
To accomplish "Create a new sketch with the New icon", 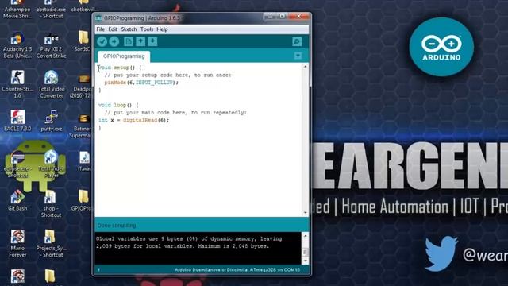I will coord(129,41).
